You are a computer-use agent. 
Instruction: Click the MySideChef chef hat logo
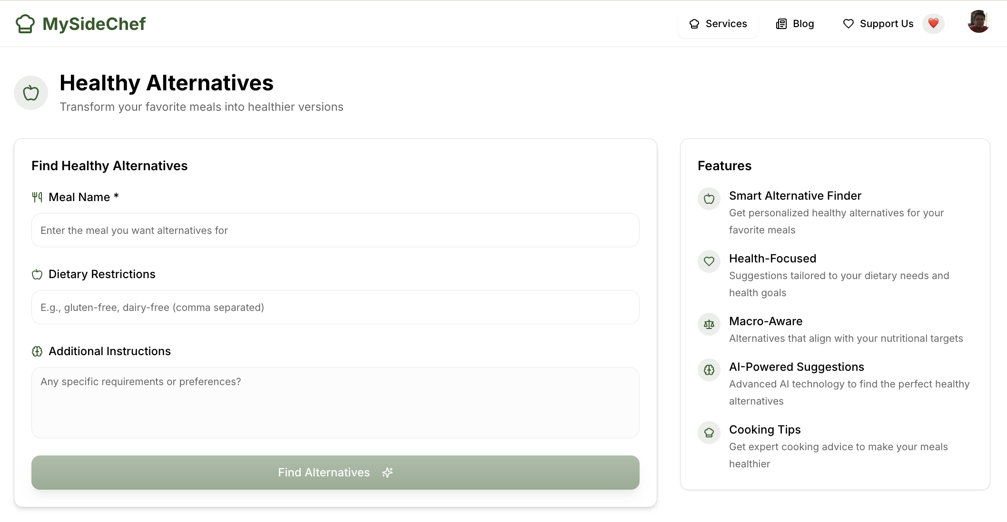click(x=25, y=24)
